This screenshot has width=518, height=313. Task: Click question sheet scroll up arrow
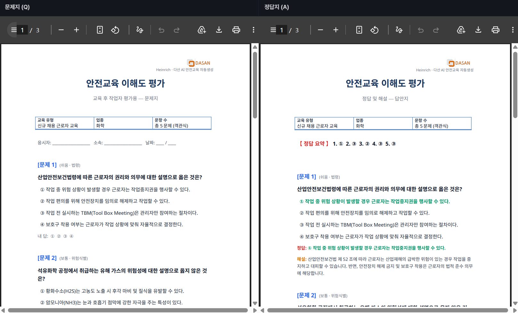[x=255, y=47]
